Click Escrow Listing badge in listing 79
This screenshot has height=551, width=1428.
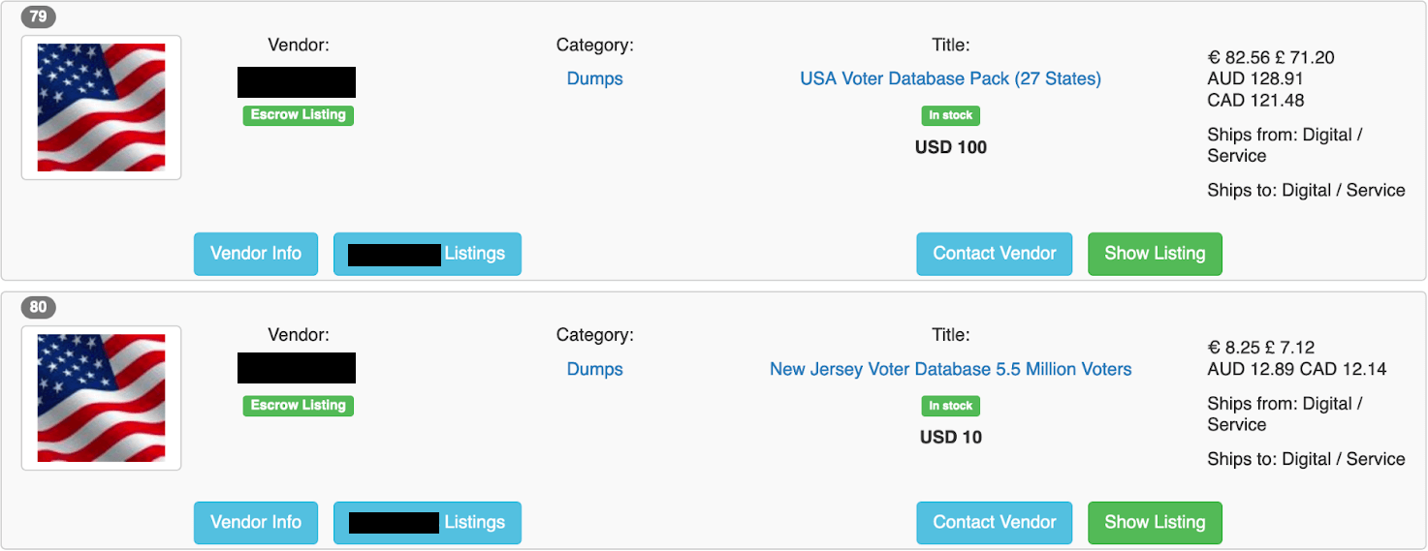coord(299,115)
